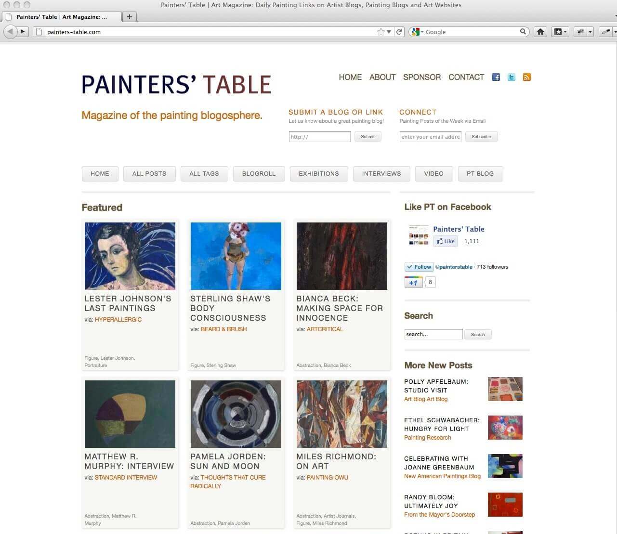Select the BLOGROLL nav button

[x=259, y=174]
